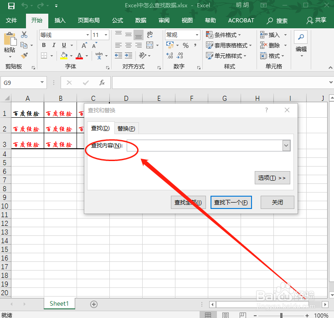The width and height of the screenshot is (334, 318).
Task: Click the merge and center icon
Action: [150, 45]
